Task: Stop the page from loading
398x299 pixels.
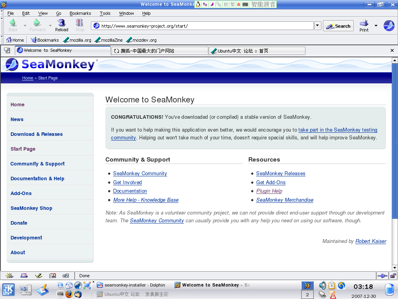Action: pos(80,25)
